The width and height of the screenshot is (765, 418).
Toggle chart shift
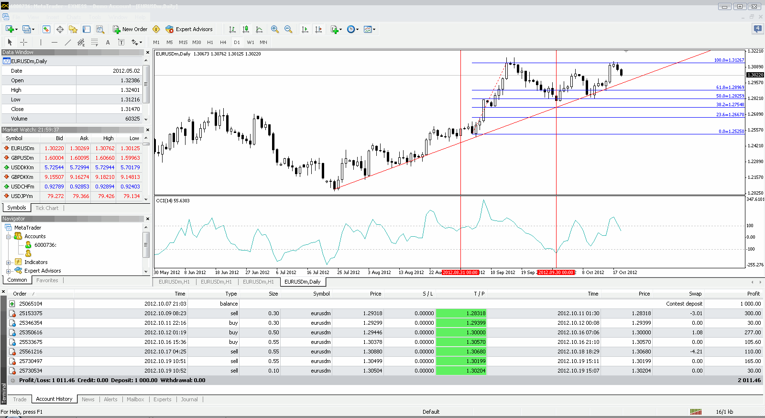[x=318, y=29]
